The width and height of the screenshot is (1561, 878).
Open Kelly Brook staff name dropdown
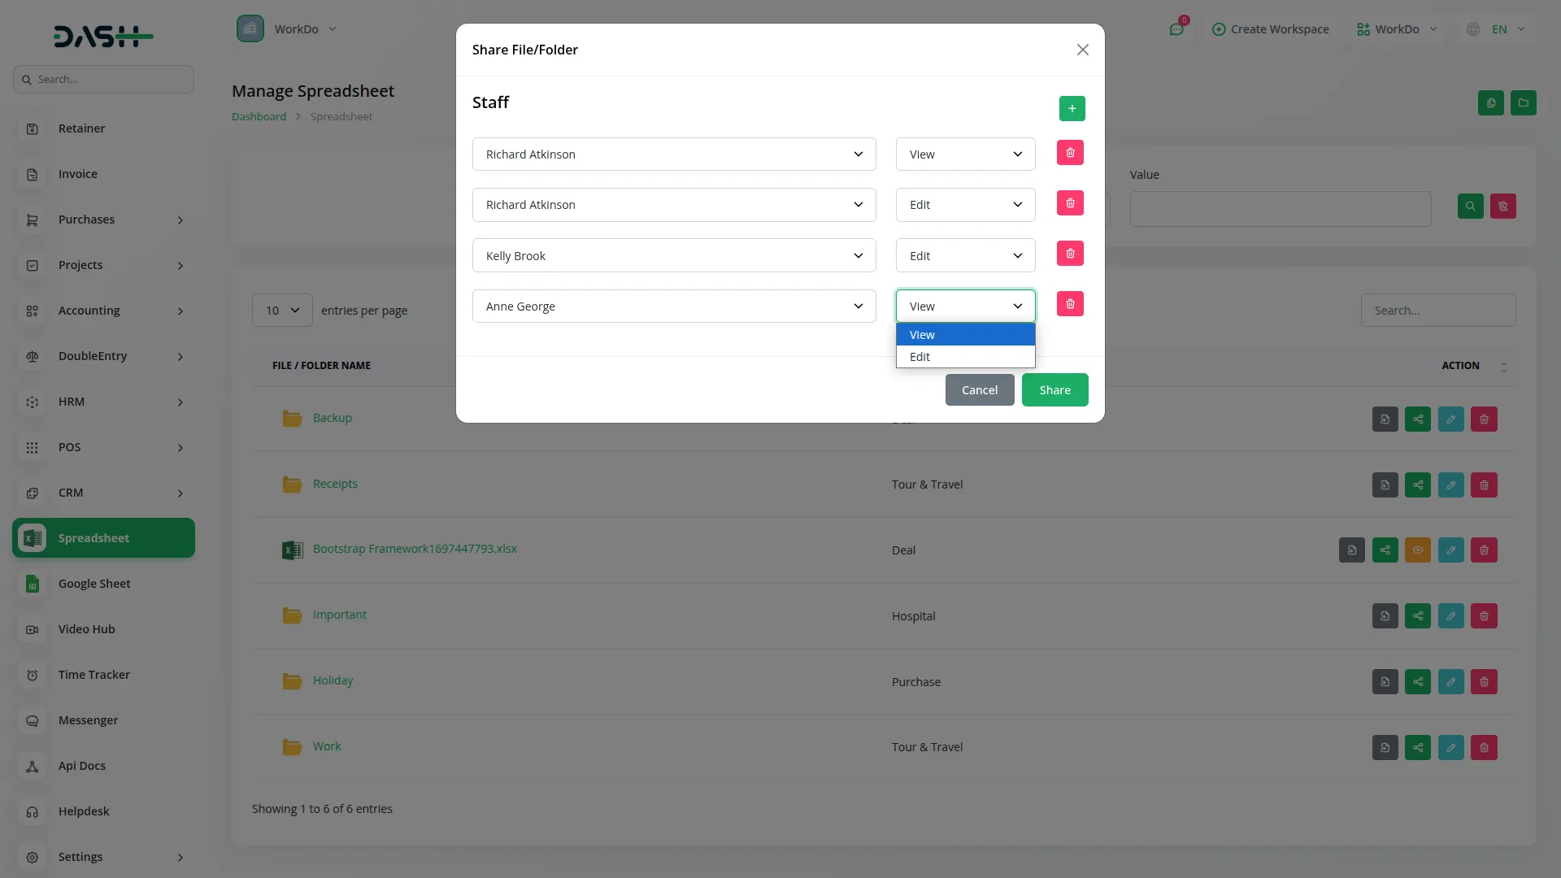click(673, 256)
